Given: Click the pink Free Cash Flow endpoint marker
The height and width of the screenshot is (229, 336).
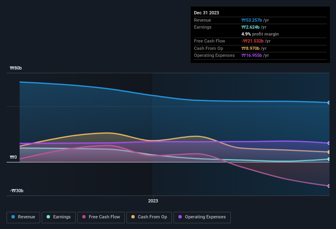Looking at the screenshot, I should click(329, 186).
